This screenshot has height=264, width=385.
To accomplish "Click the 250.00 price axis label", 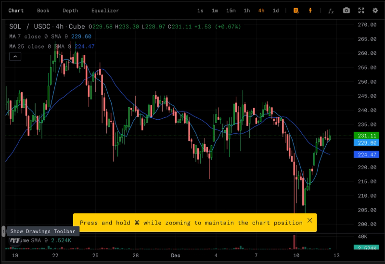I will pyautogui.click(x=367, y=82).
